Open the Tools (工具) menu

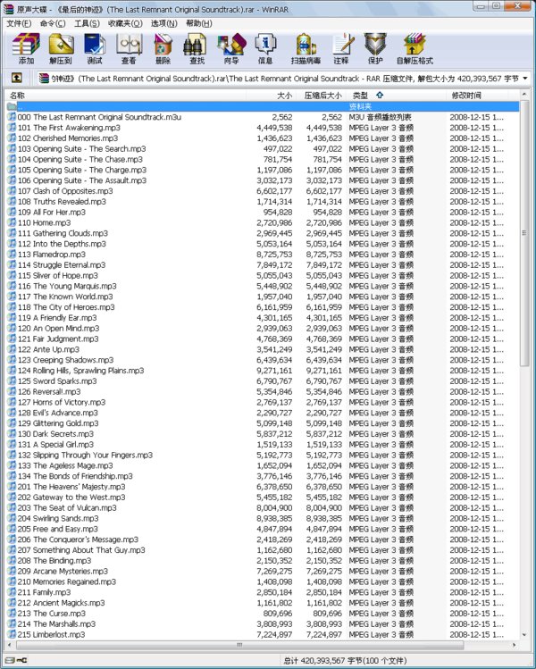pos(87,23)
